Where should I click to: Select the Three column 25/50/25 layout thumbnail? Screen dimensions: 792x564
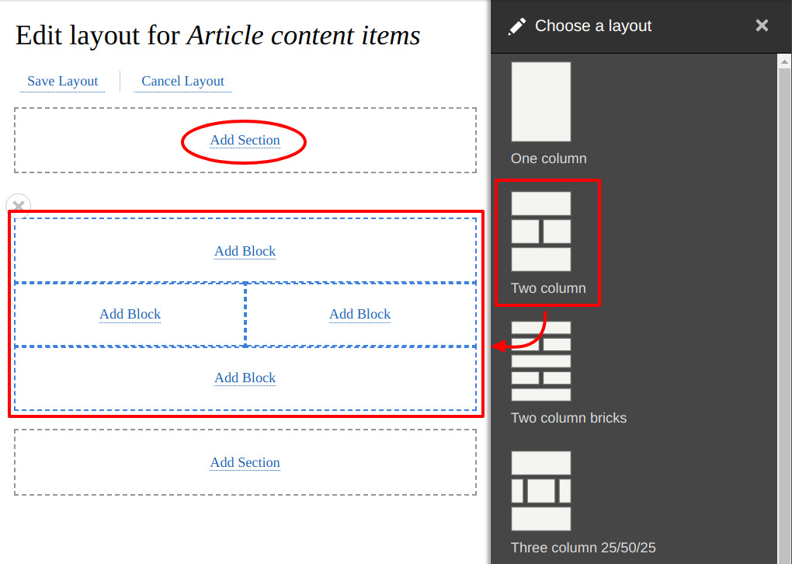540,491
